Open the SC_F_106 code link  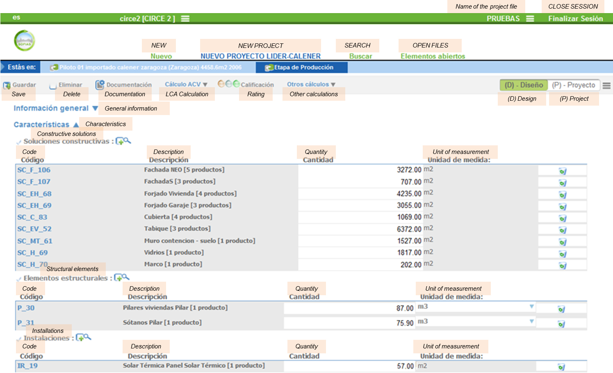tap(34, 170)
